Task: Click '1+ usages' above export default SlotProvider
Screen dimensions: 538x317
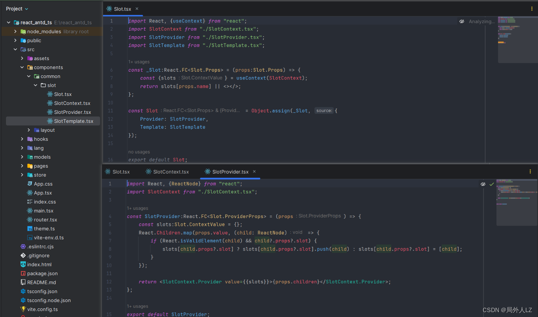Action: [137, 307]
